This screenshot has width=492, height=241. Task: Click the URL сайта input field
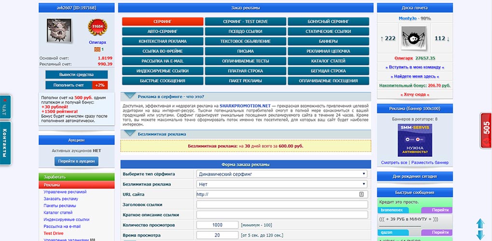click(x=282, y=194)
